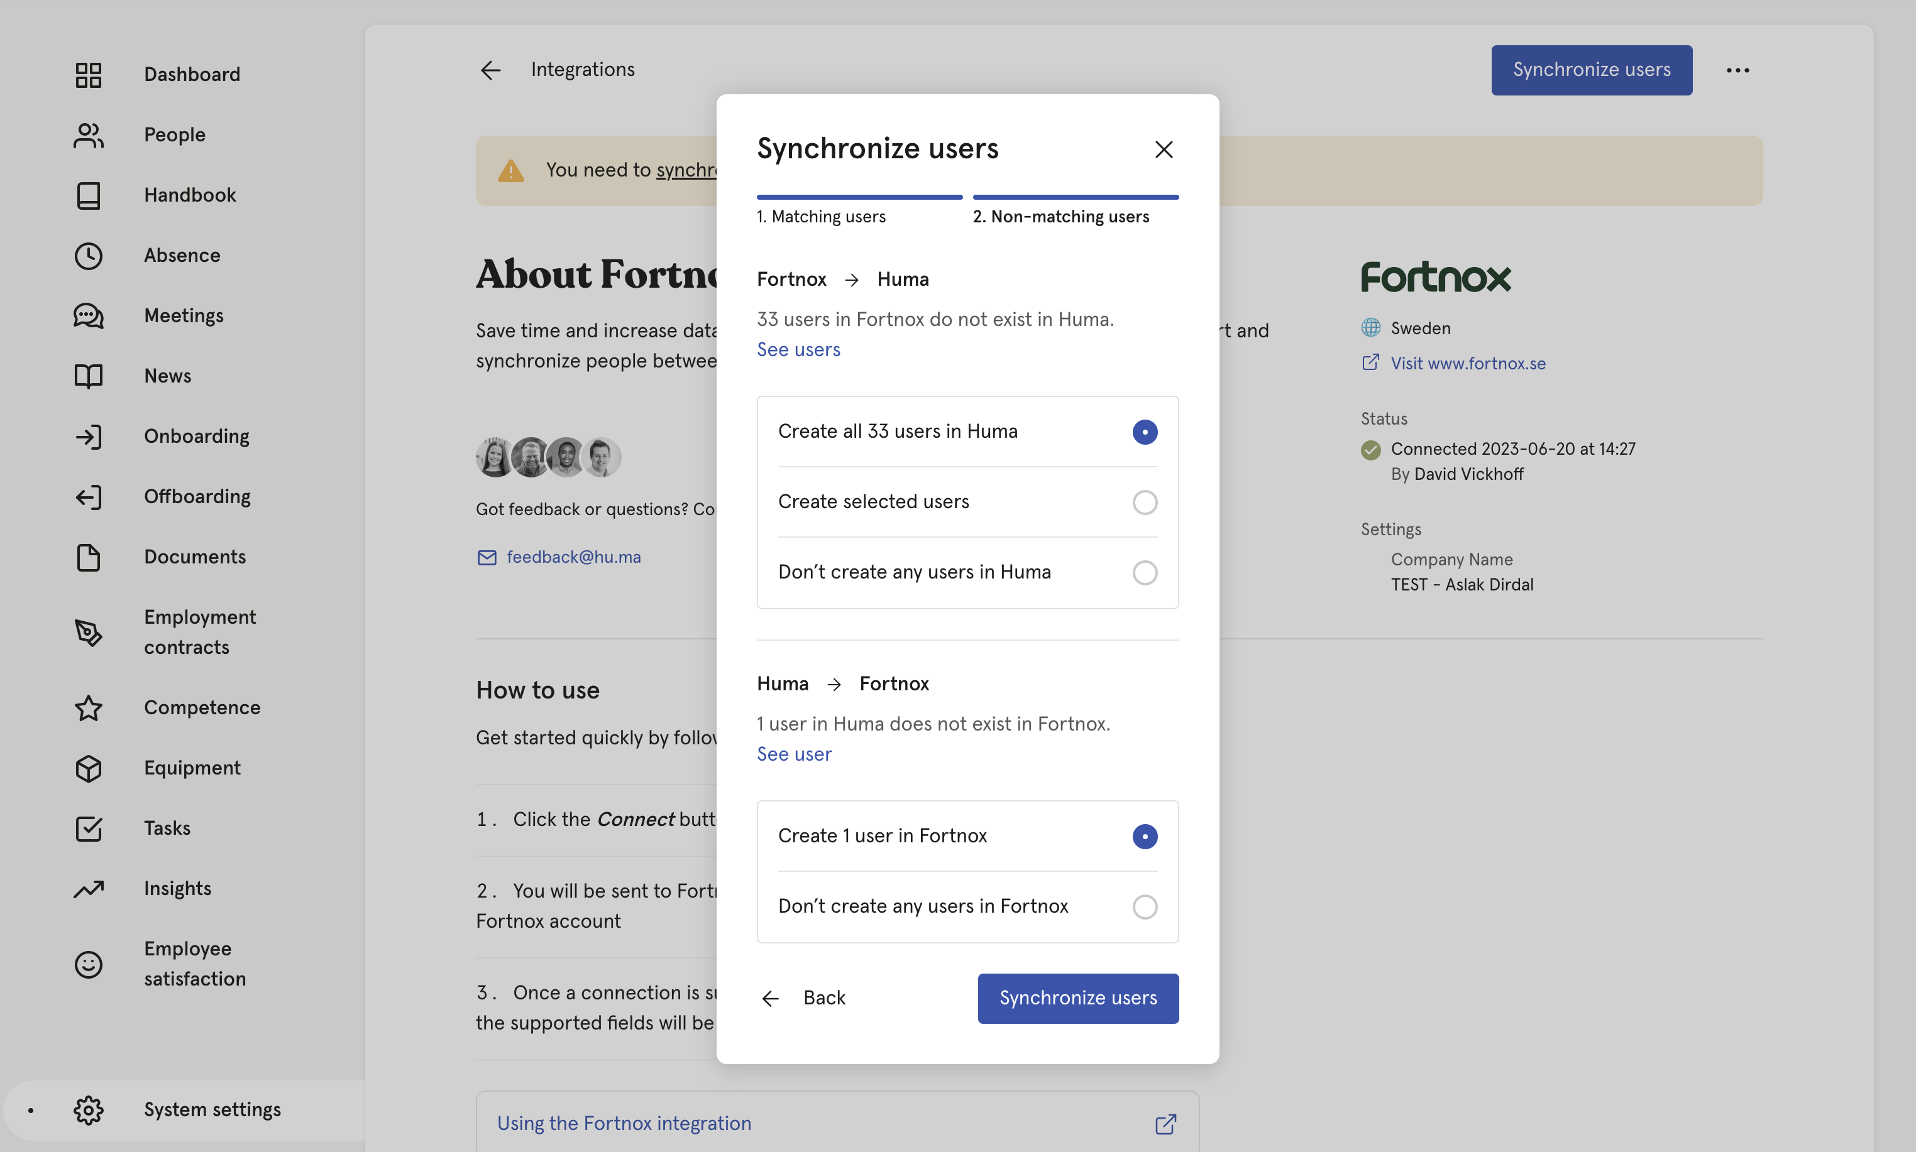Select step 2. Non-matching users
Image resolution: width=1916 pixels, height=1152 pixels.
click(1076, 210)
